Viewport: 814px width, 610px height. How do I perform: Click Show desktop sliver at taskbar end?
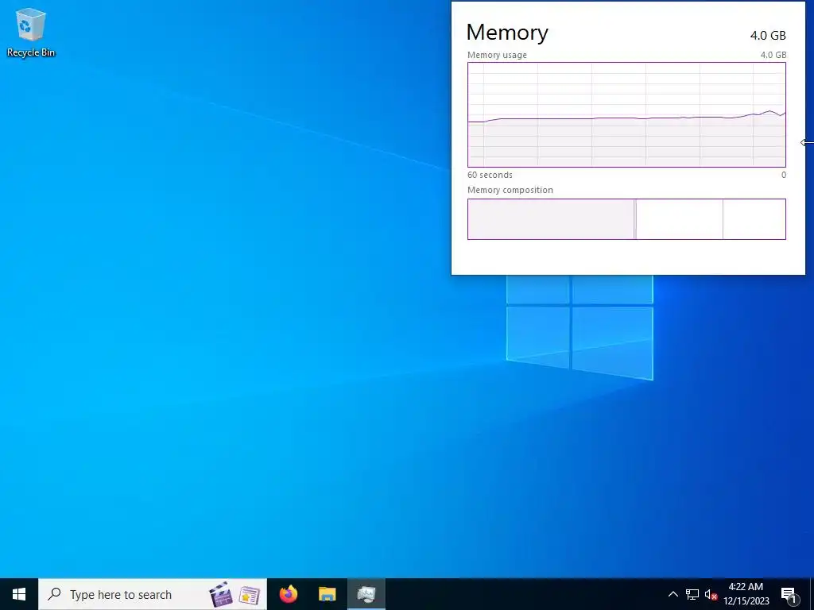point(812,594)
